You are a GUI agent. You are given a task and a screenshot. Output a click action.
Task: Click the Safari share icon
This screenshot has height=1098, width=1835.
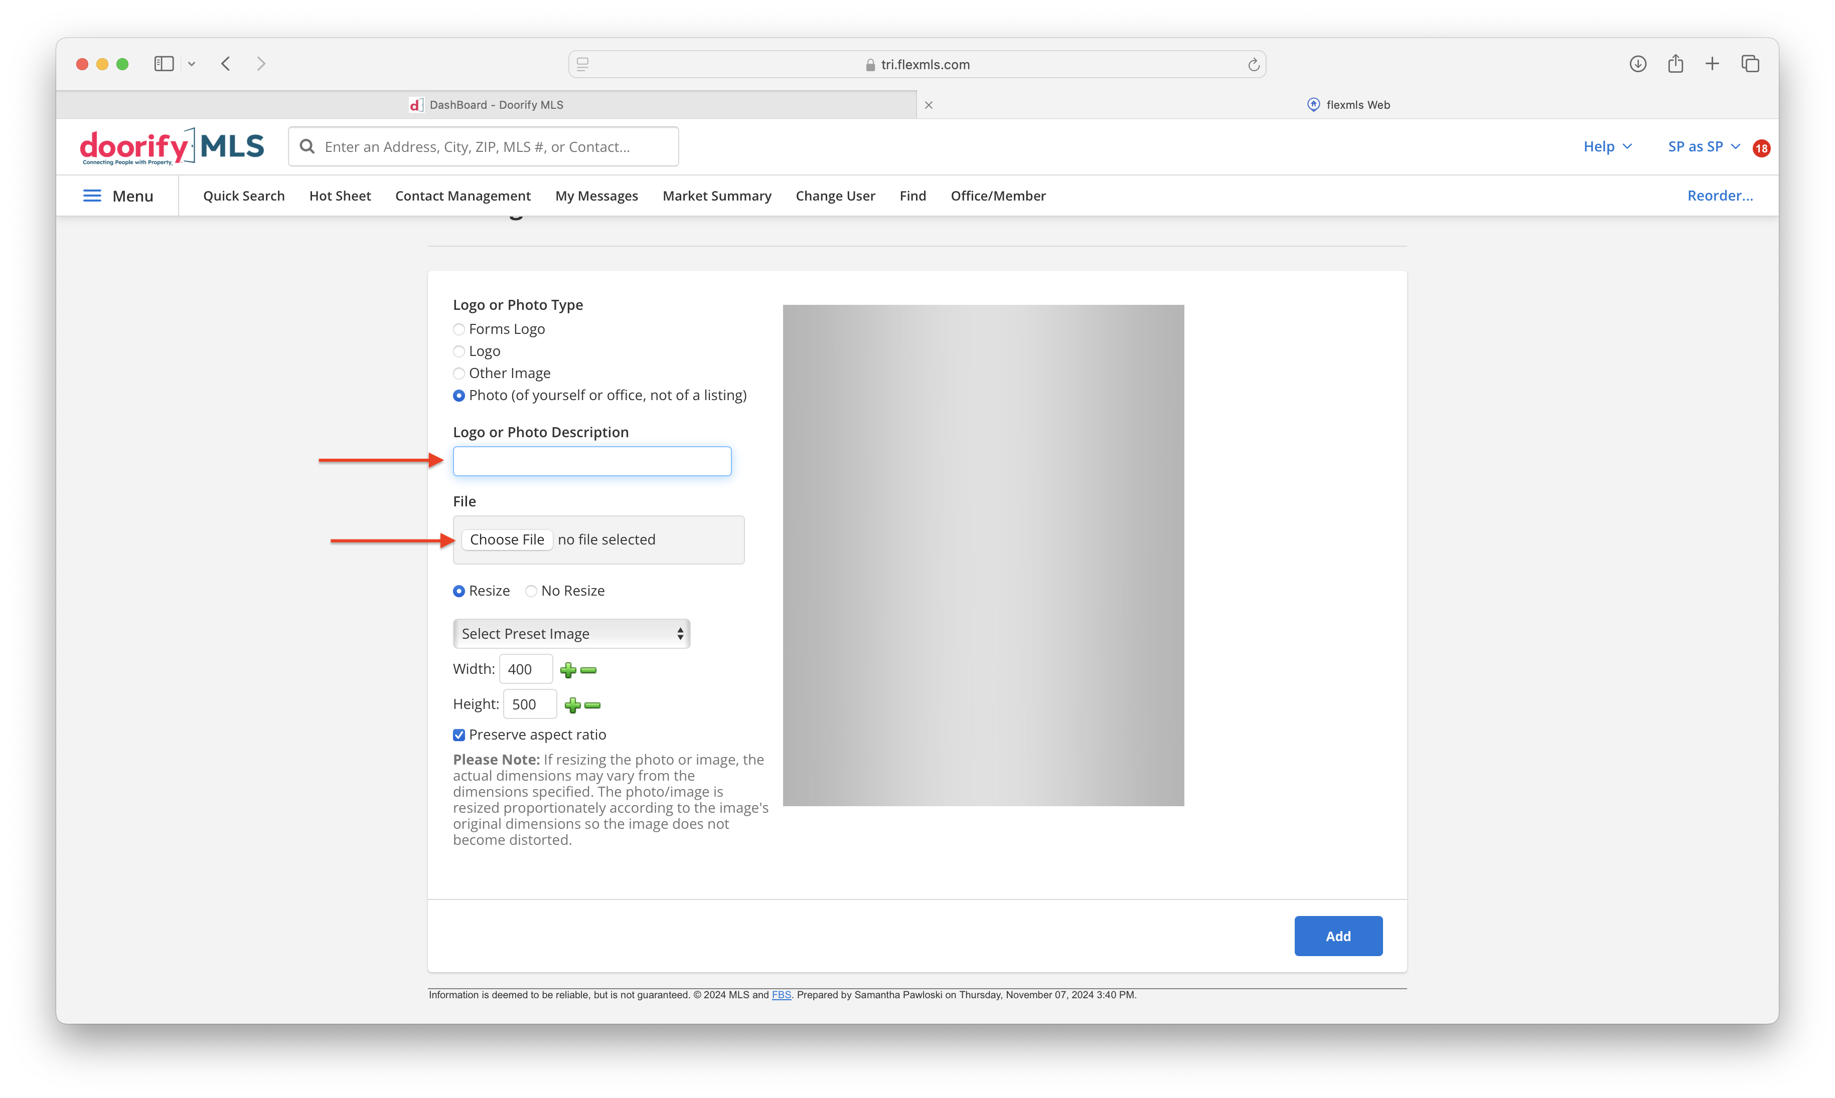coord(1675,64)
